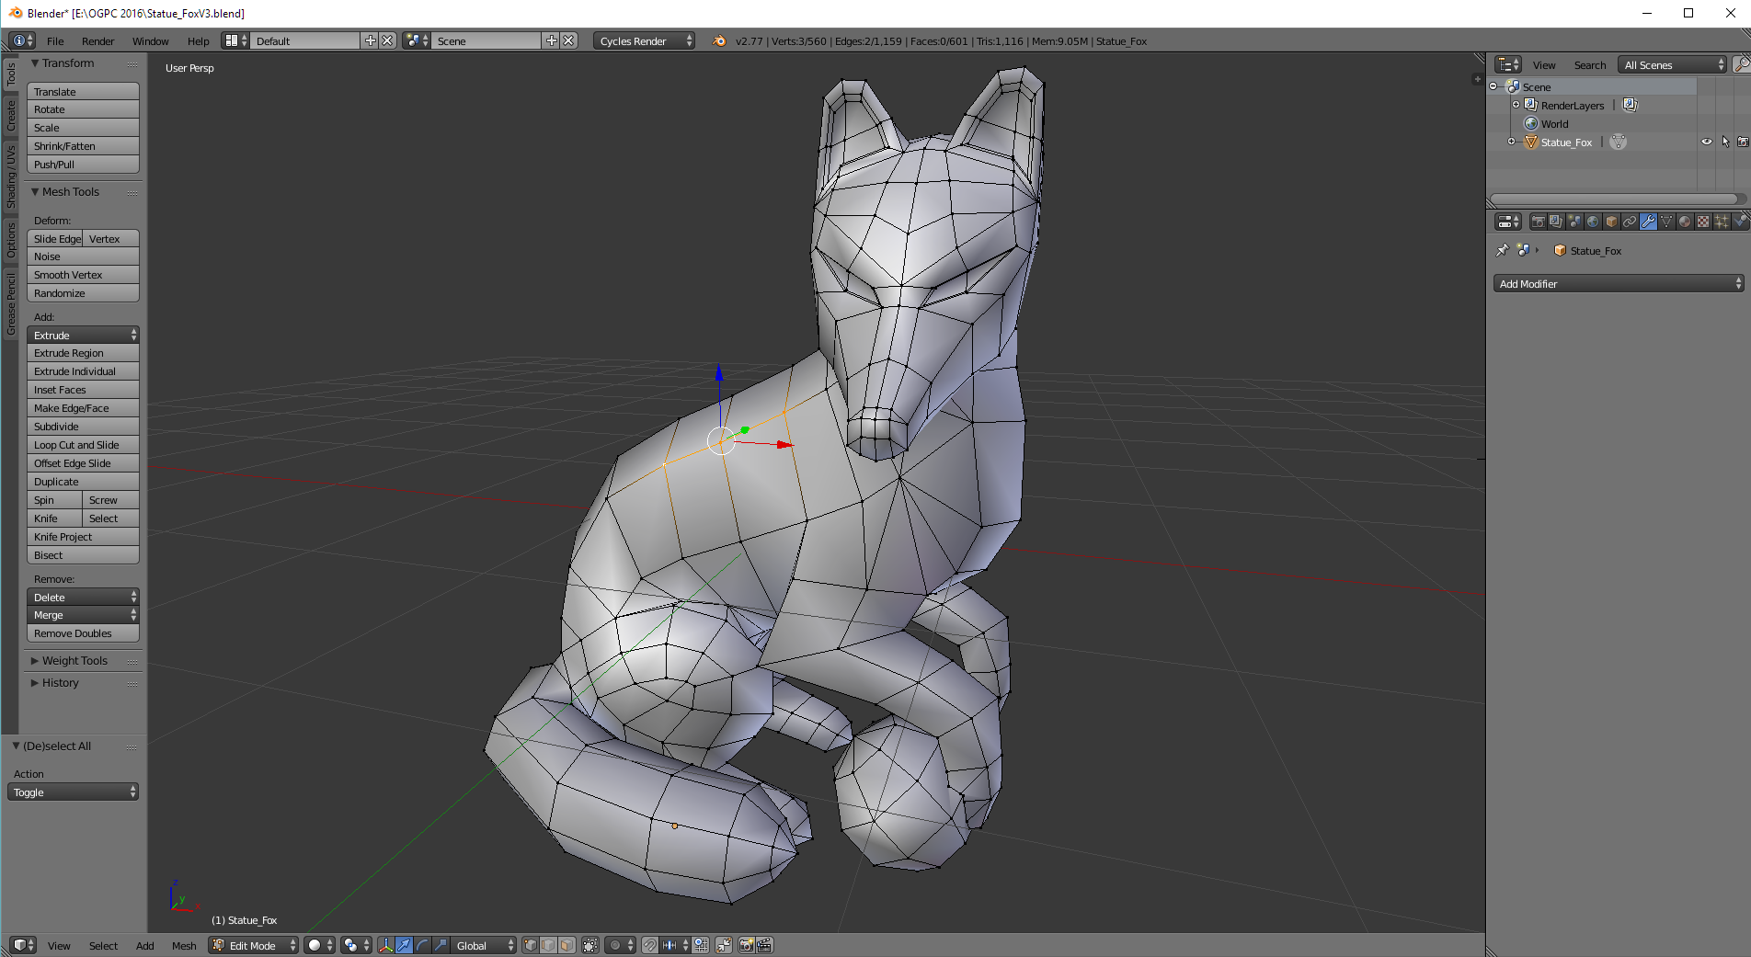Toggle Statue_Fox selectability arrow icon
1751x957 pixels.
[1725, 142]
